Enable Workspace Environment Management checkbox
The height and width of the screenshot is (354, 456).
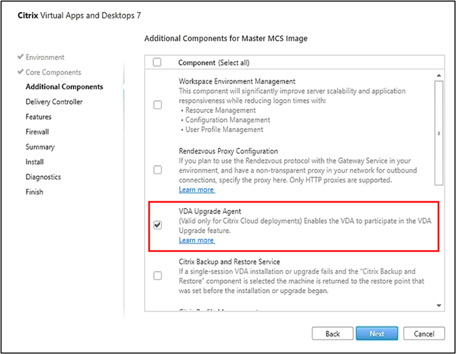pyautogui.click(x=157, y=105)
